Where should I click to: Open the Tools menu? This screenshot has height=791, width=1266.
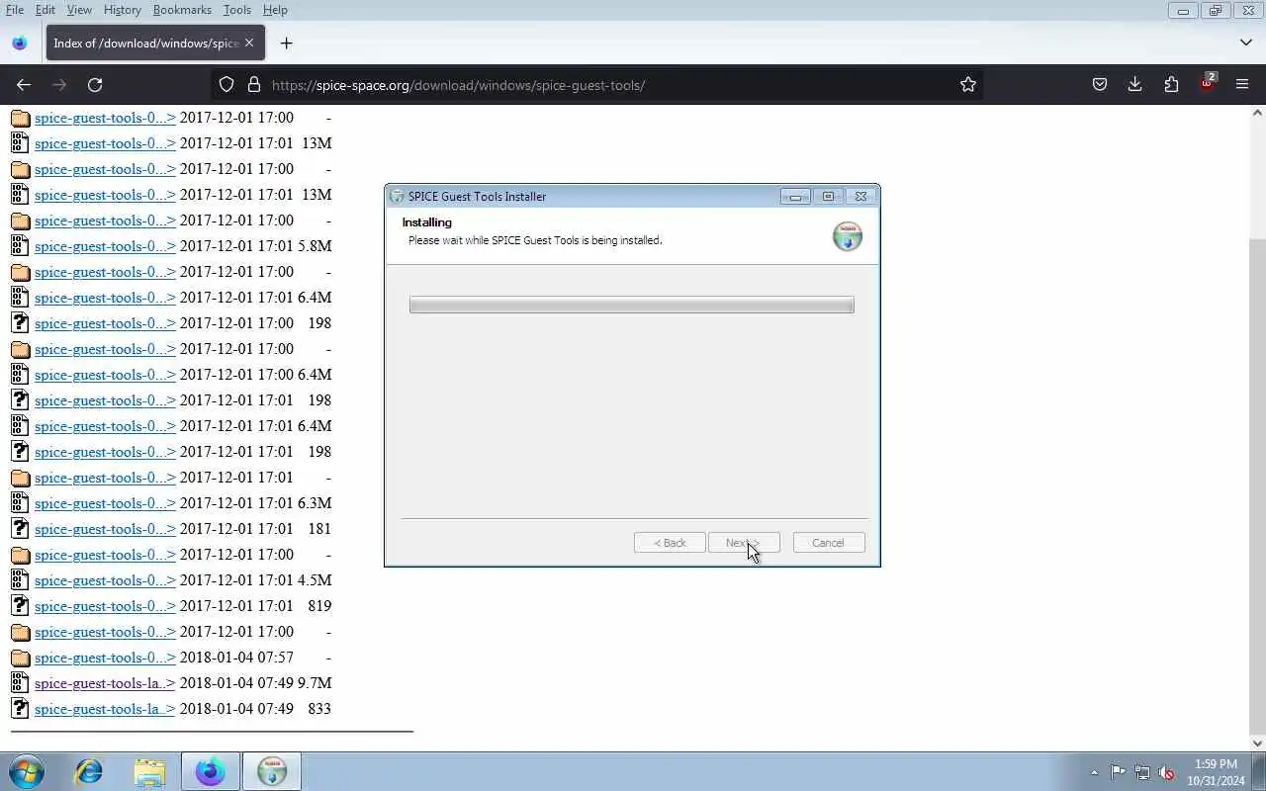(x=236, y=10)
